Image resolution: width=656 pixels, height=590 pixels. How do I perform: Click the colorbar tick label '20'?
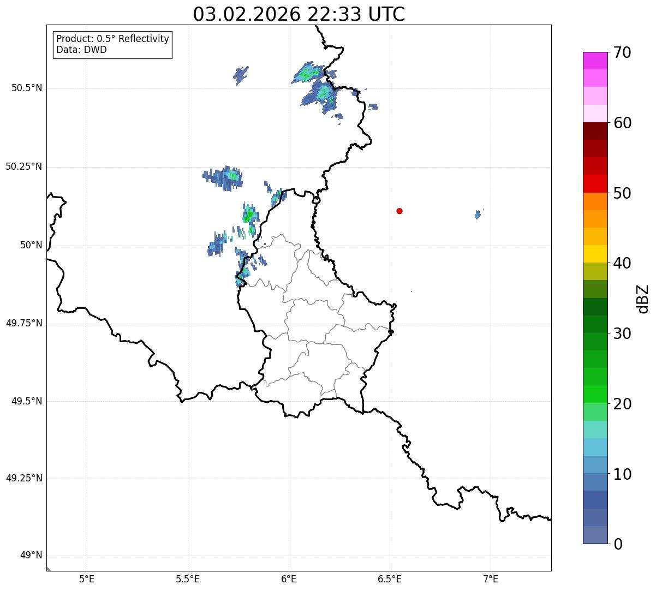622,404
